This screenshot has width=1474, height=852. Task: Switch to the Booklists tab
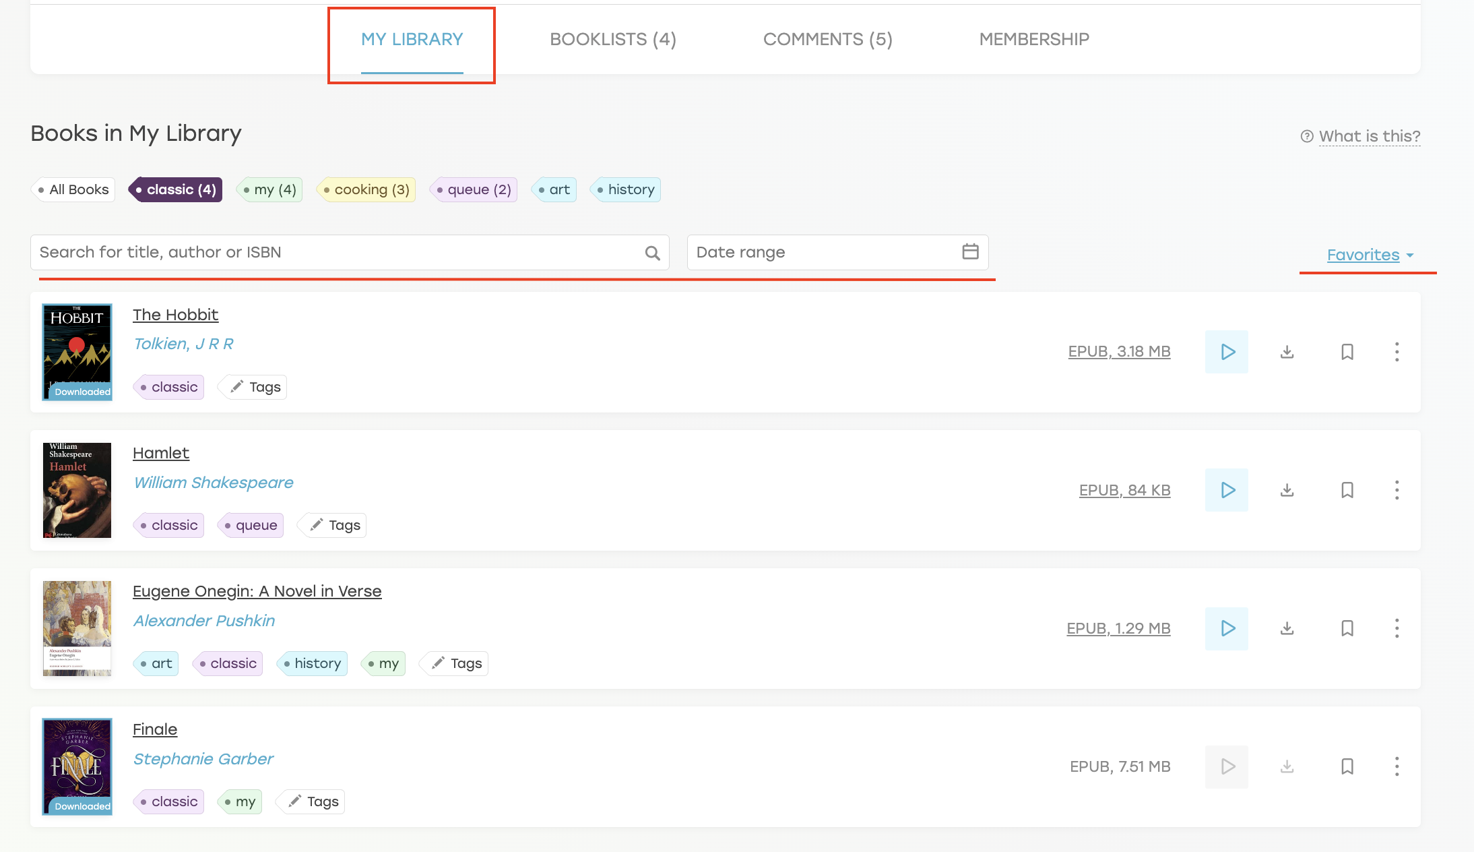tap(612, 39)
